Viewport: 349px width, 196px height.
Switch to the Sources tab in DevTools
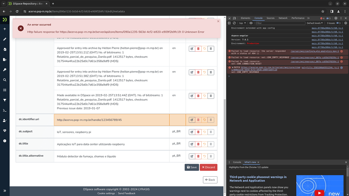click(x=271, y=18)
